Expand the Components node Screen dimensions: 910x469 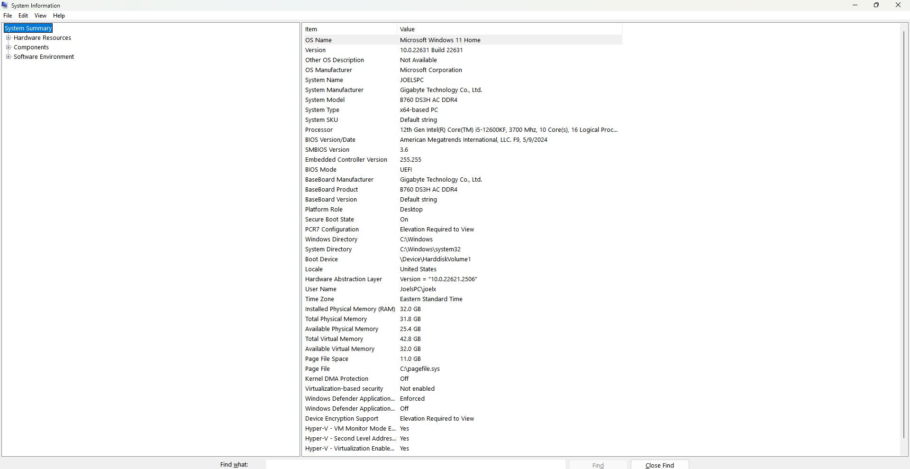tap(8, 47)
